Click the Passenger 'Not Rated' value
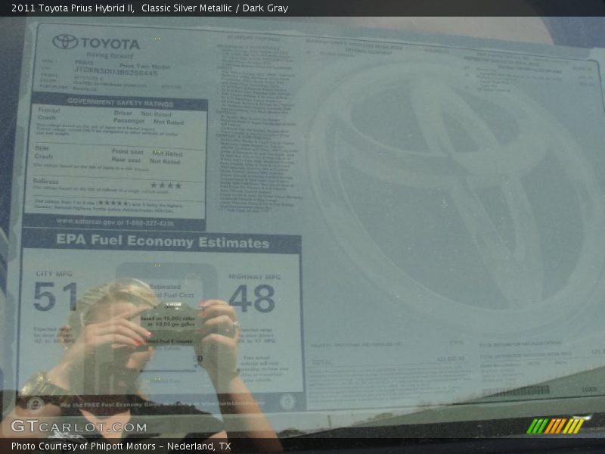The image size is (605, 454). pyautogui.click(x=169, y=122)
